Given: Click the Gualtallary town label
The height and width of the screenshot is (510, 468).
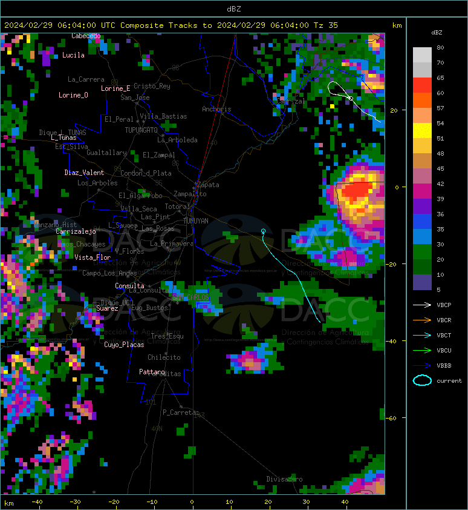Looking at the screenshot, I should click(x=106, y=153).
